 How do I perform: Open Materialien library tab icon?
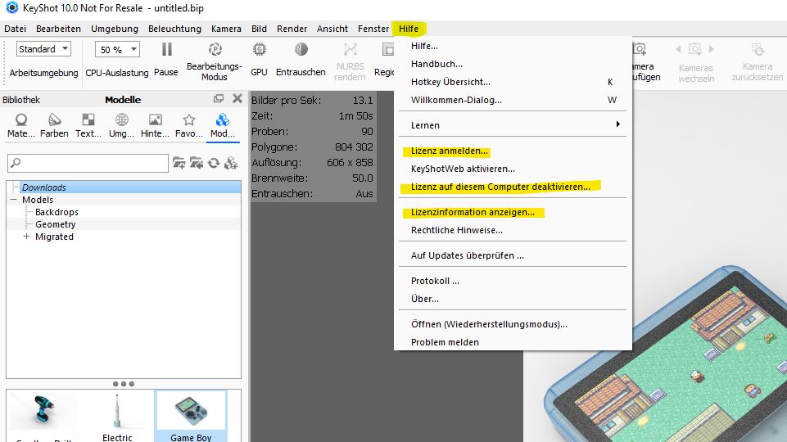coord(21,120)
